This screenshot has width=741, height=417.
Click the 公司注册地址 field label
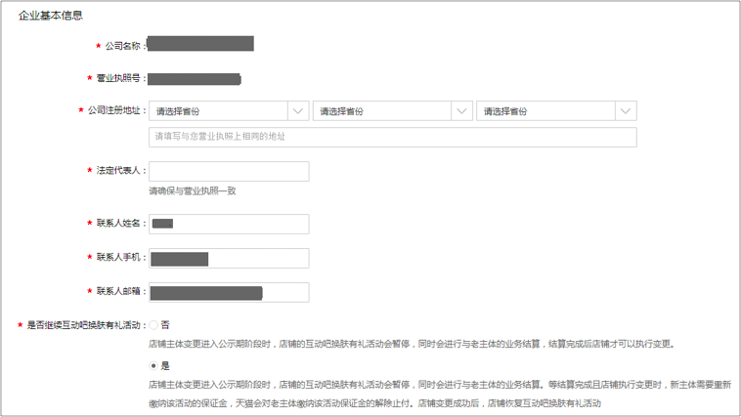point(115,111)
